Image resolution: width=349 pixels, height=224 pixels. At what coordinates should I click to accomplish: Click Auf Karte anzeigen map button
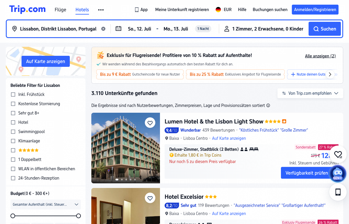click(46, 61)
